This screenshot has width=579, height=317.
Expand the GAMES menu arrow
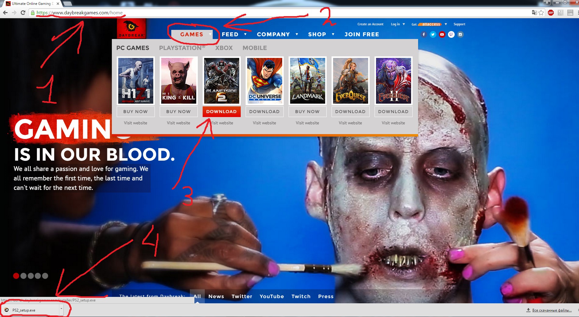pos(210,34)
